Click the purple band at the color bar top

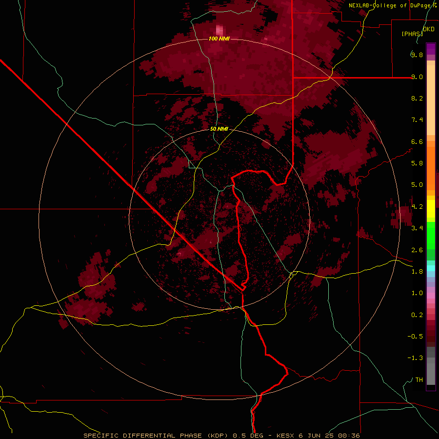[x=431, y=49]
